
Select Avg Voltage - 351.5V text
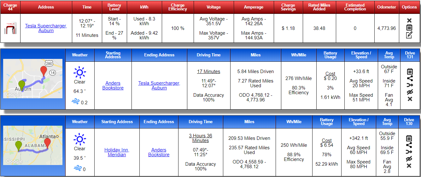[x=213, y=21]
